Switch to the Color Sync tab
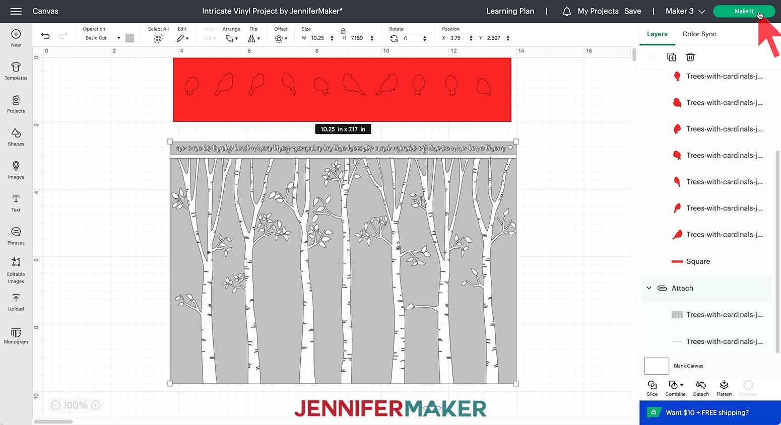Screen dimensions: 781x425 [699, 34]
